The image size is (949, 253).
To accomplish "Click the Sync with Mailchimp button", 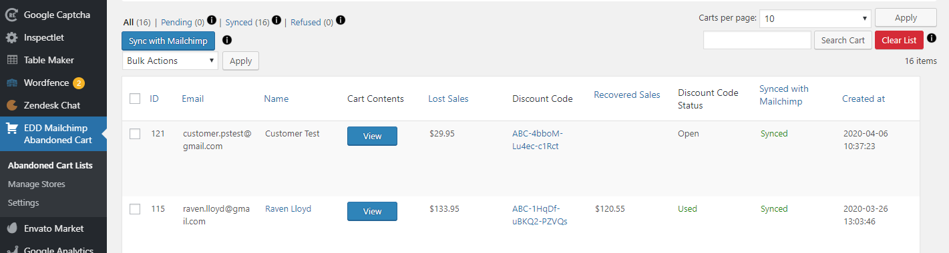I will 168,41.
